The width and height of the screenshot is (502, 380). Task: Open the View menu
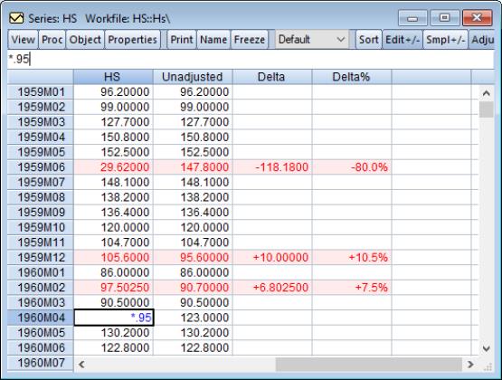point(23,40)
